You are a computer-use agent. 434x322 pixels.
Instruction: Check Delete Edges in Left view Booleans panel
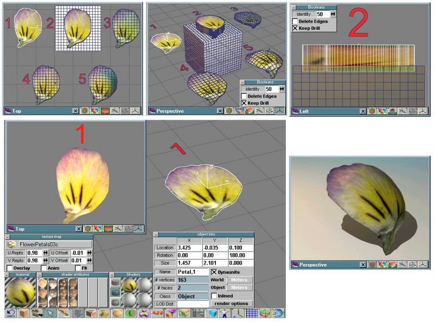click(296, 21)
